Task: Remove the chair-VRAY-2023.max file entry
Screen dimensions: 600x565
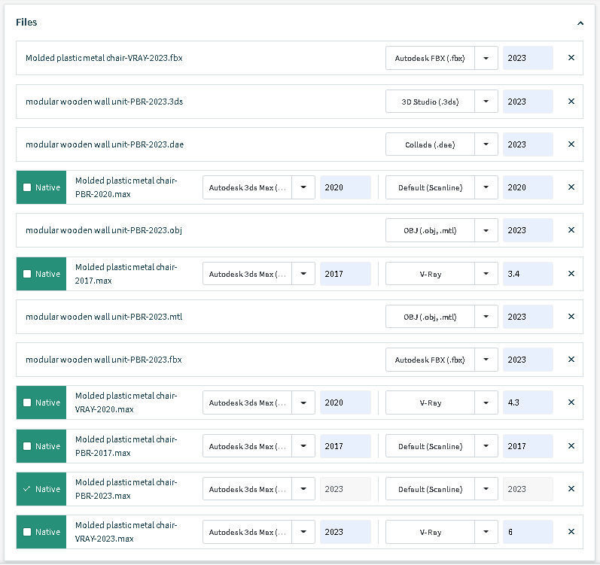Action: pos(571,532)
